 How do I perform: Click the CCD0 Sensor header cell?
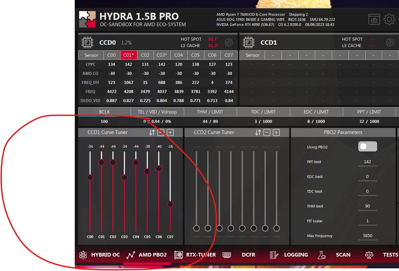[x=91, y=55]
